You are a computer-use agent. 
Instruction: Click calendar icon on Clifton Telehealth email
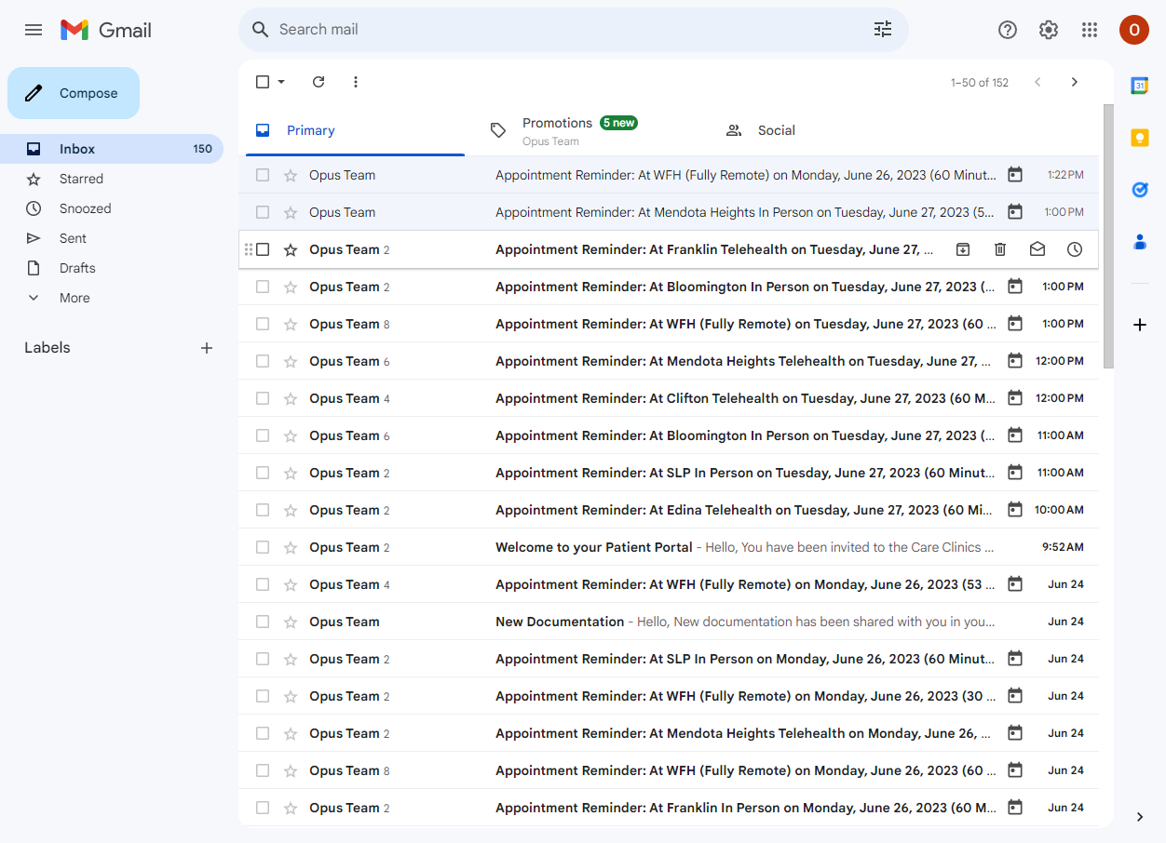(1015, 398)
